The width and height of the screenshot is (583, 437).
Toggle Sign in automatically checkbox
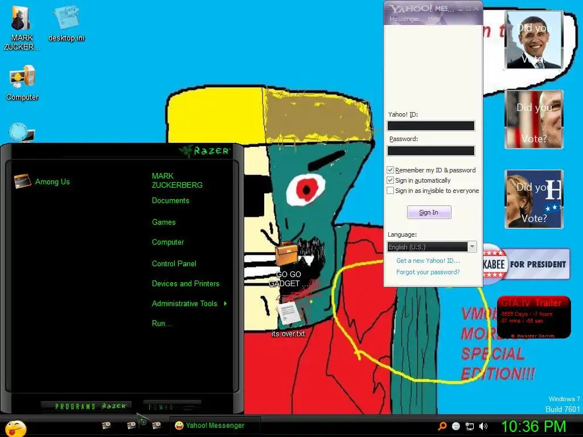coord(390,180)
